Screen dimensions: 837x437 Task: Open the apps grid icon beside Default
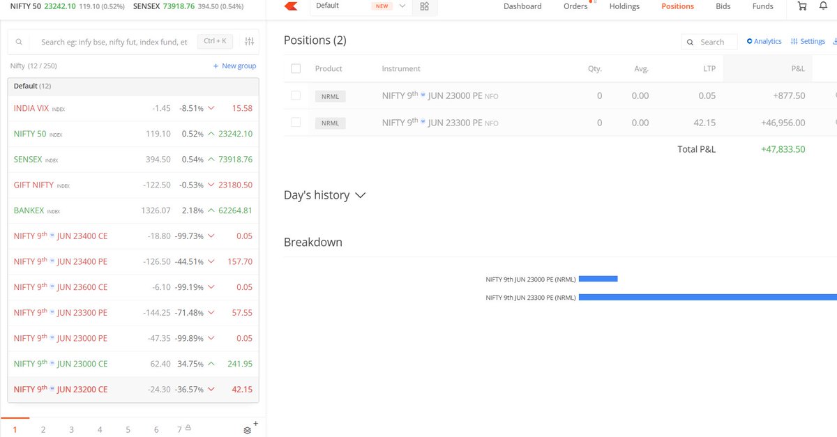click(x=425, y=6)
